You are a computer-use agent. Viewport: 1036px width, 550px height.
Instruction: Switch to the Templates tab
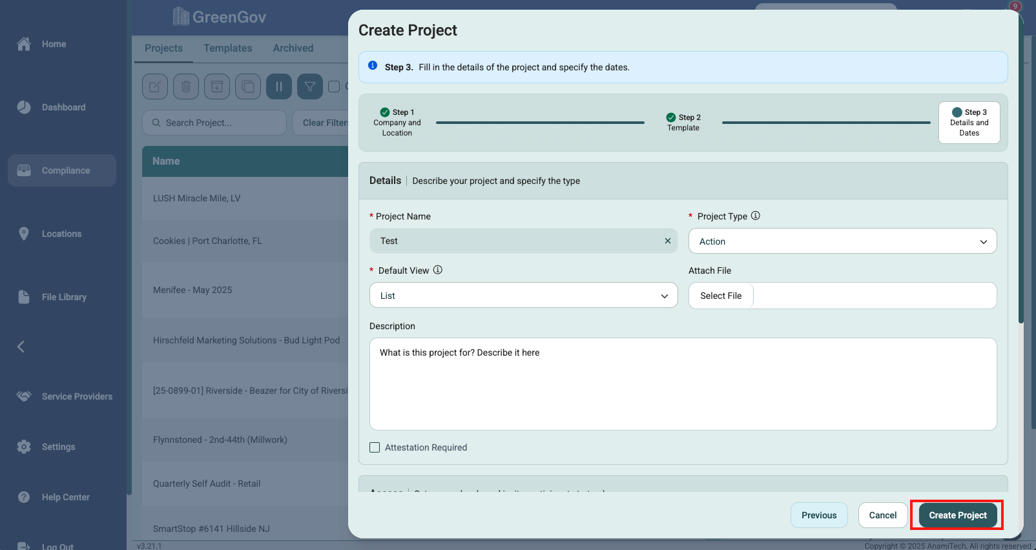(228, 48)
